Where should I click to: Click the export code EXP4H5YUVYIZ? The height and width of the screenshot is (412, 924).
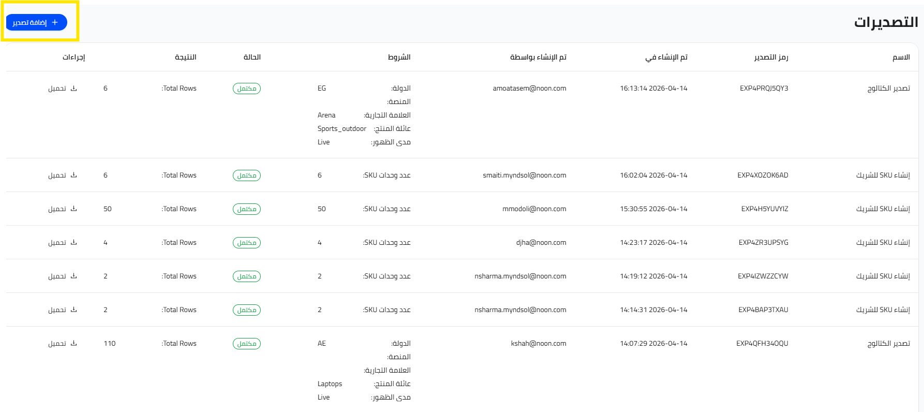764,209
